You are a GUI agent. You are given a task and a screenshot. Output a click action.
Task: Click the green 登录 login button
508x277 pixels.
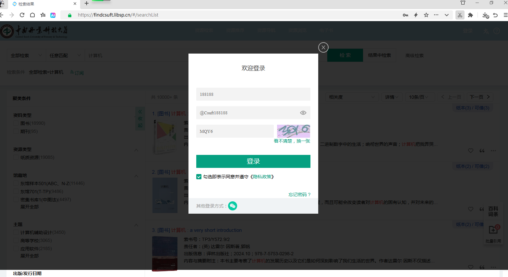pyautogui.click(x=253, y=161)
